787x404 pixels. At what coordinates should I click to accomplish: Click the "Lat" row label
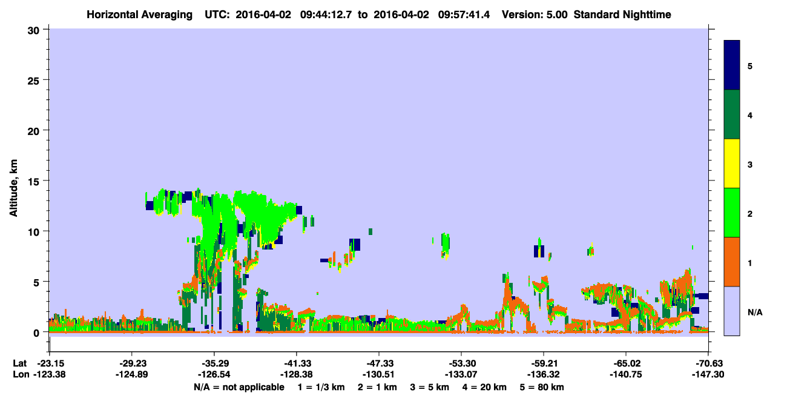tap(20, 363)
